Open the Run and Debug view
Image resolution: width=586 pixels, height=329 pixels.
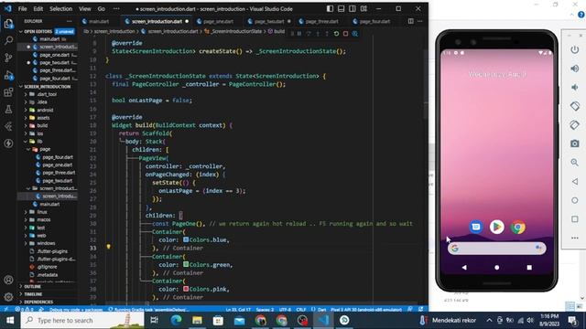click(x=8, y=75)
